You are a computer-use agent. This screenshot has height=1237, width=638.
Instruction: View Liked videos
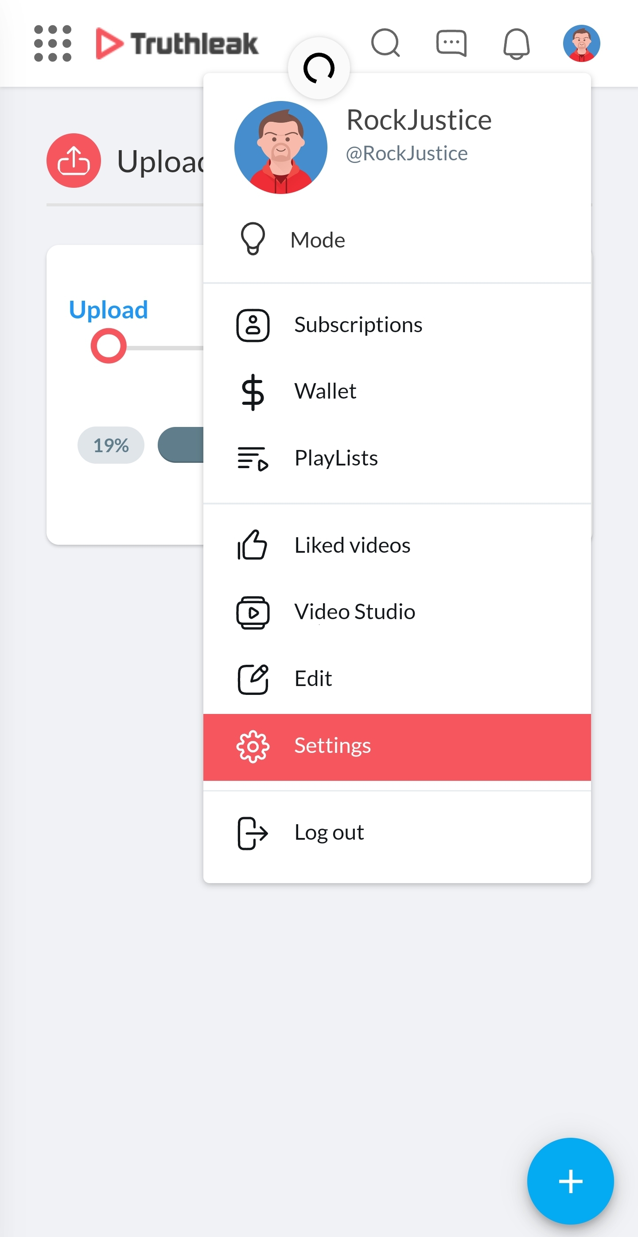(x=352, y=546)
